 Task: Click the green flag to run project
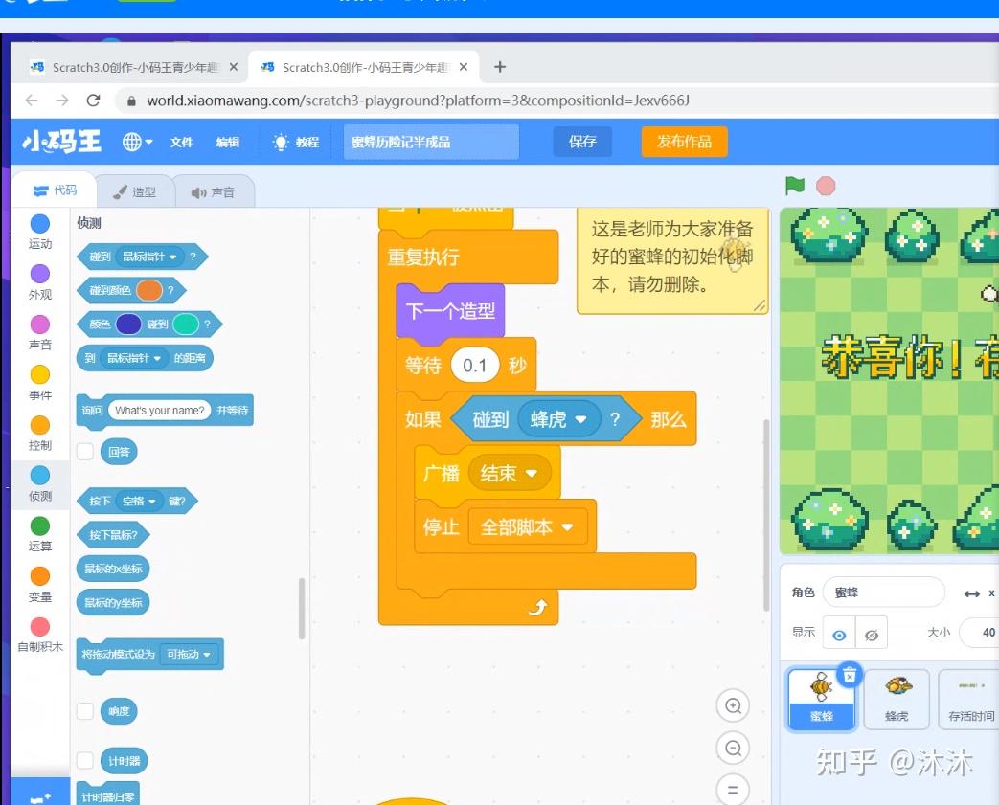[x=794, y=186]
